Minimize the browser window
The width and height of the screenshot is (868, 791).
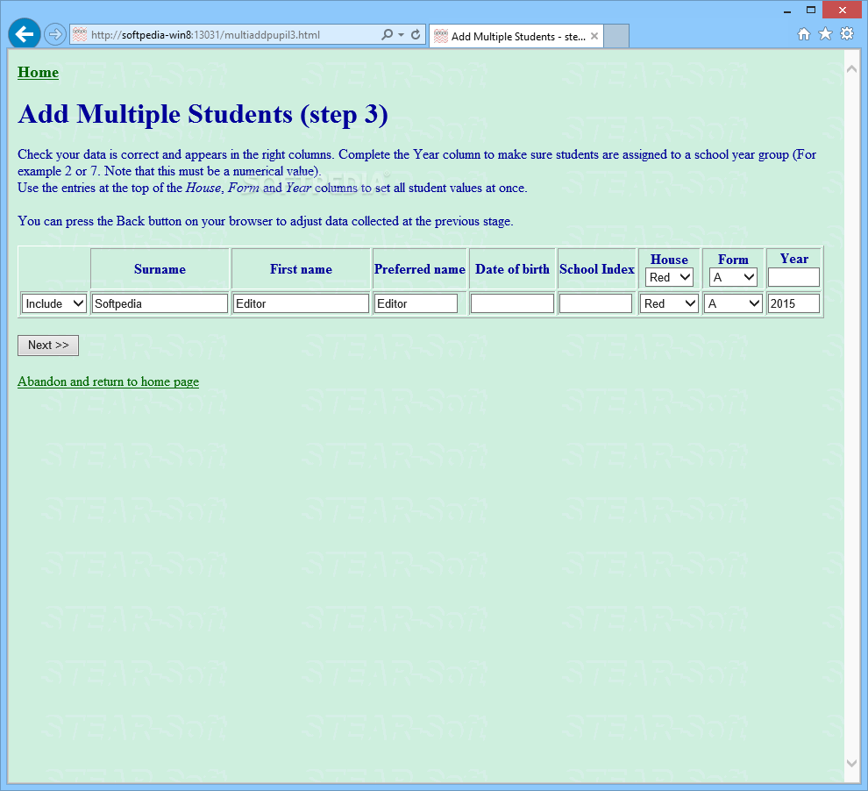point(786,11)
